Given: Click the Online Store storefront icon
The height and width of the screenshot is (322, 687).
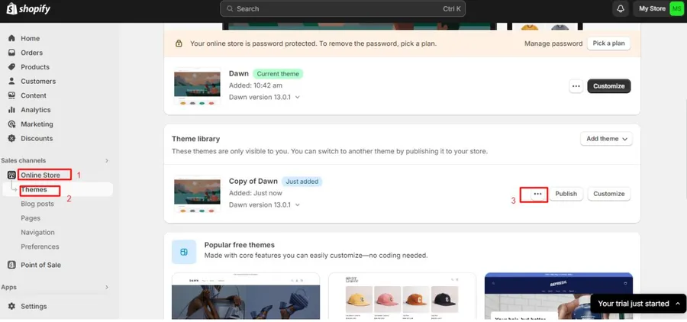Looking at the screenshot, I should pyautogui.click(x=11, y=175).
